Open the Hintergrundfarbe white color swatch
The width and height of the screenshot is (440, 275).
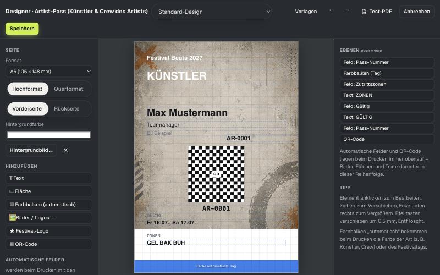click(49, 135)
